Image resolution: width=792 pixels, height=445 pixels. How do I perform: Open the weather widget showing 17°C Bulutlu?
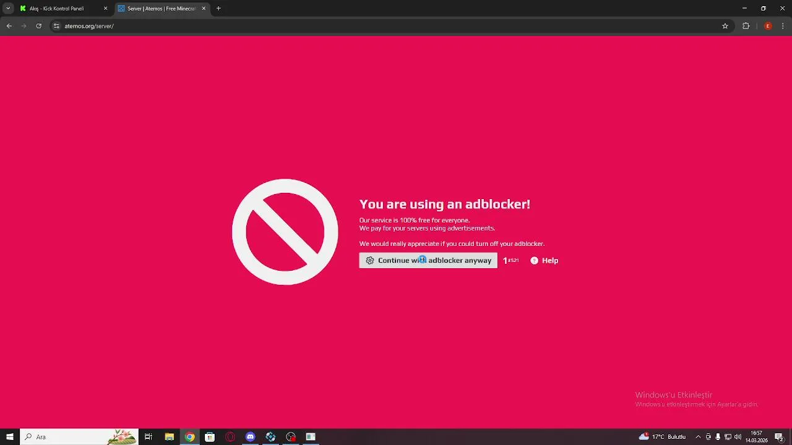(x=662, y=437)
